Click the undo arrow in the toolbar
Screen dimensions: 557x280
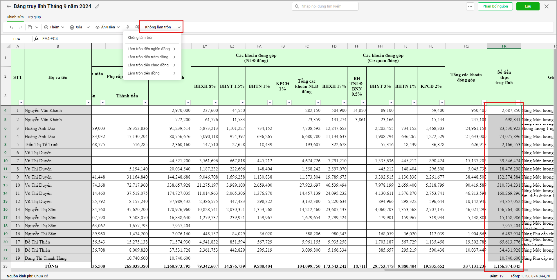(x=12, y=27)
